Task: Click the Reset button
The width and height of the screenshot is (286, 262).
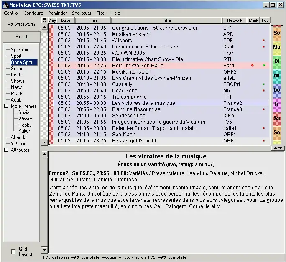Action: [21, 37]
